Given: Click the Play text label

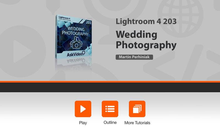Looking at the screenshot, I should point(83,123).
